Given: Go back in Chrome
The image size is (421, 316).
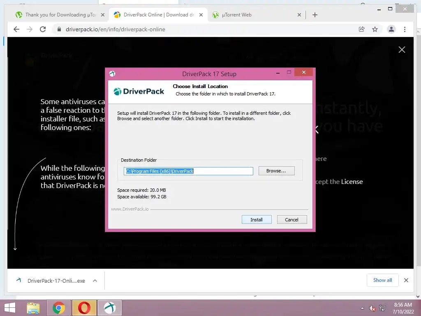Looking at the screenshot, I should point(16,29).
